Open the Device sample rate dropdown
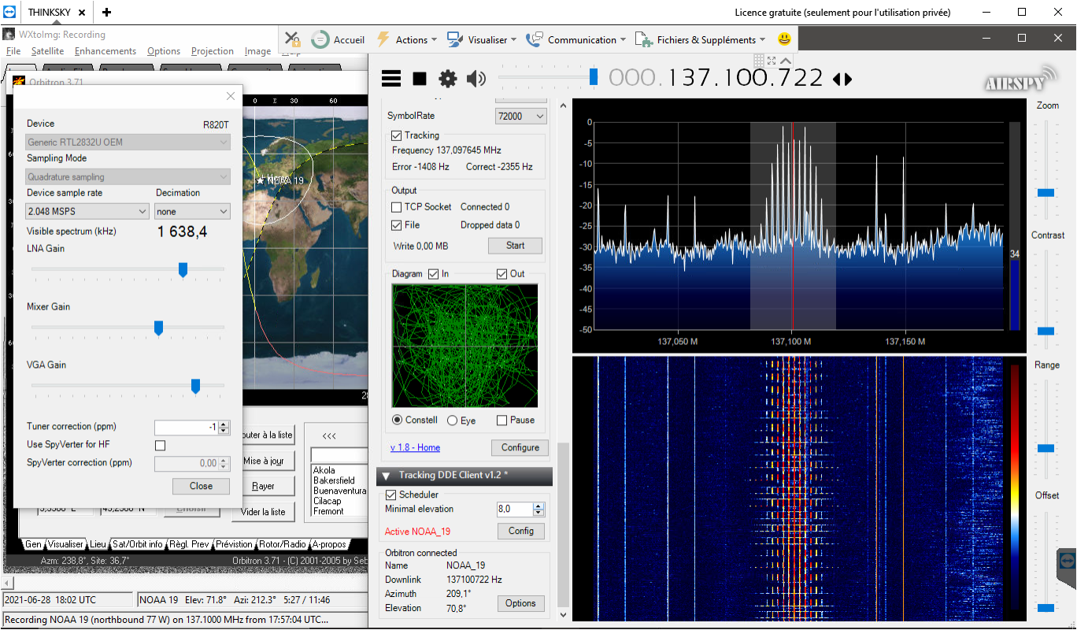 coord(87,211)
